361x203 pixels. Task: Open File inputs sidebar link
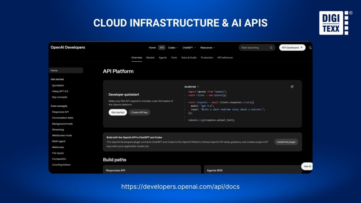(58, 153)
